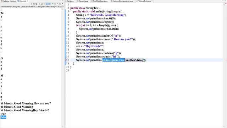Click a = a+"Hey friends?" on line 13

click(x=90, y=46)
